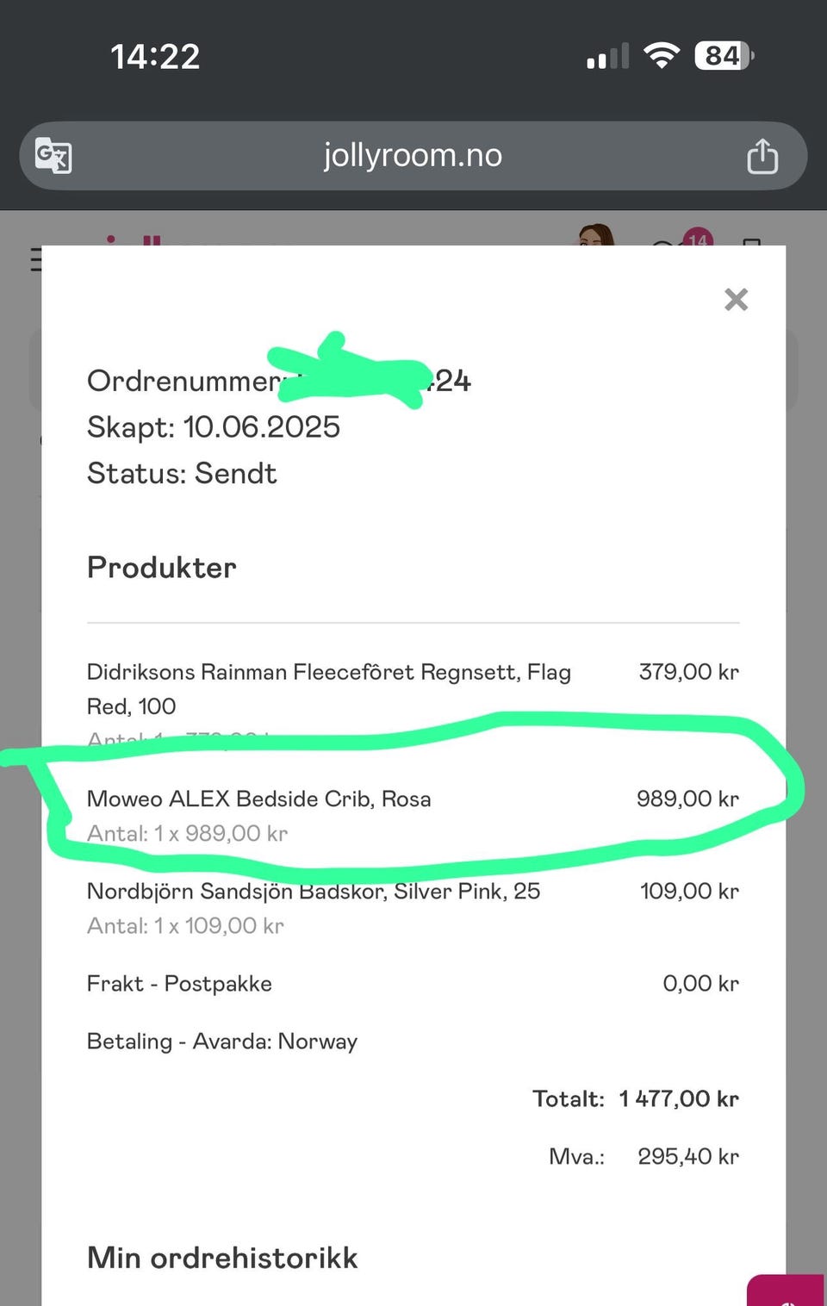827x1306 pixels.
Task: Tap the Totalt 1 477,00 kr amount
Action: pyautogui.click(x=678, y=1099)
